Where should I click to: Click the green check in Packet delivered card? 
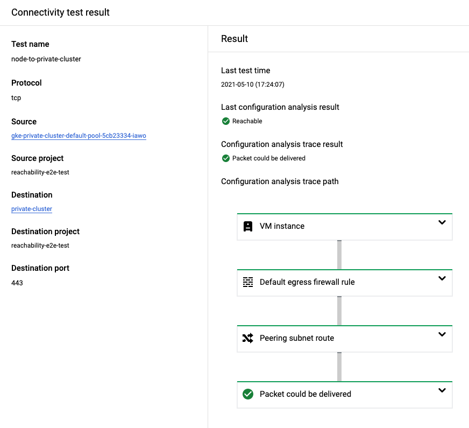[x=248, y=394]
